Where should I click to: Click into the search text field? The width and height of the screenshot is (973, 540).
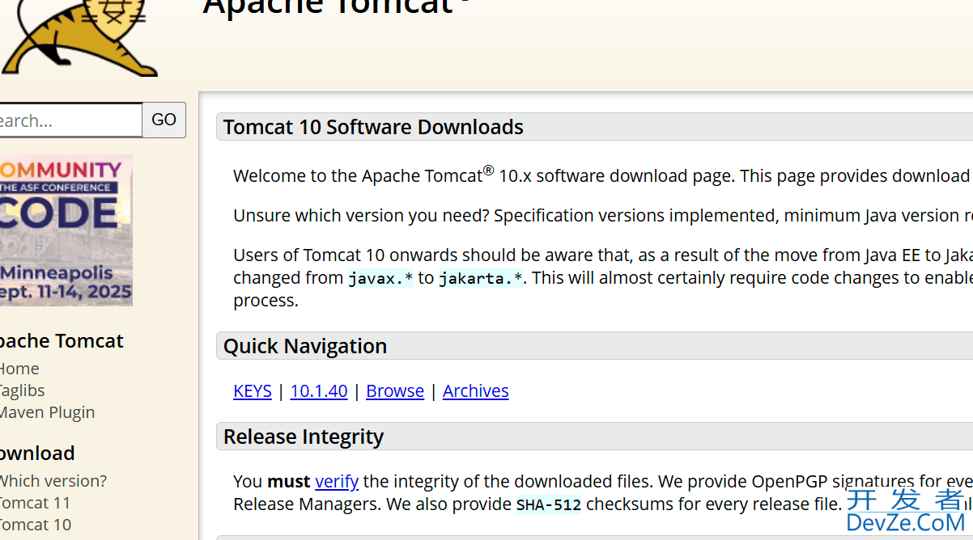[x=69, y=120]
